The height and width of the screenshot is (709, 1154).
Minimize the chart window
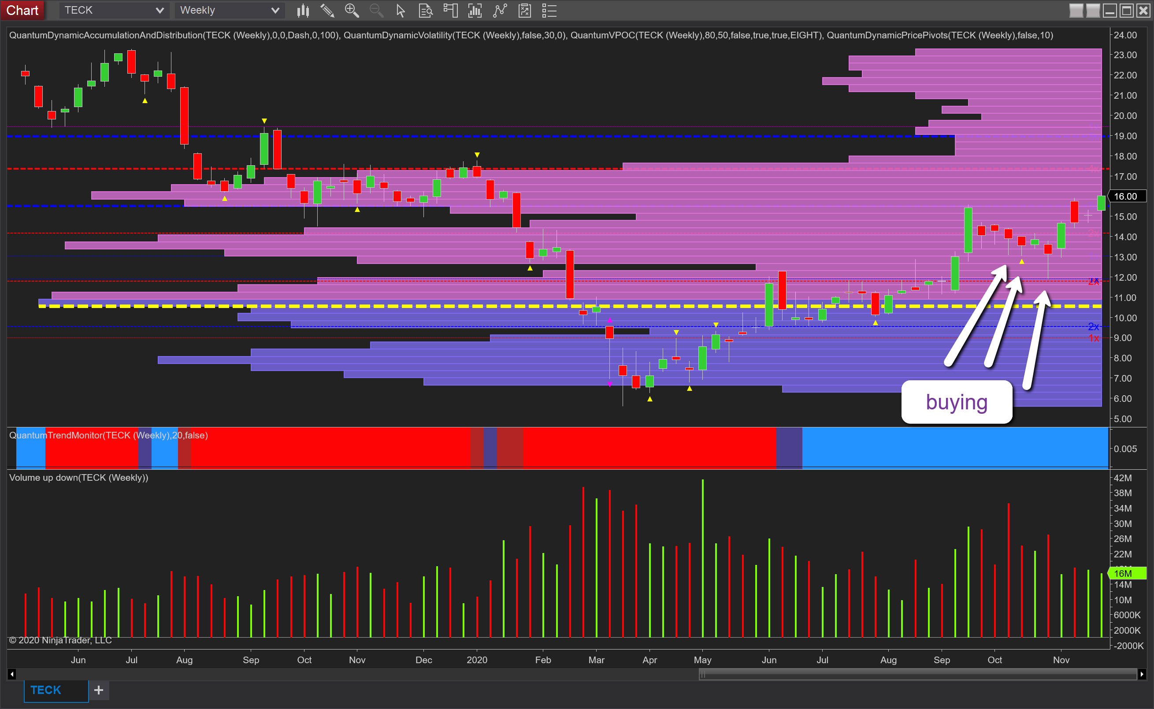pyautogui.click(x=1109, y=10)
